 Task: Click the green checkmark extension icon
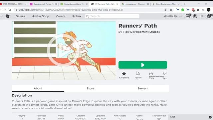tap(183, 10)
